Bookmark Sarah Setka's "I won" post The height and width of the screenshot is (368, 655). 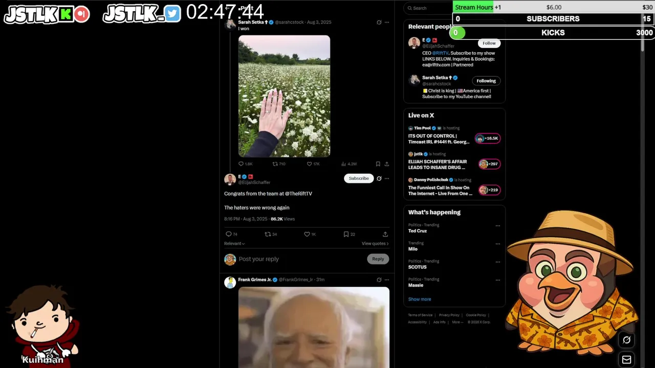point(378,164)
